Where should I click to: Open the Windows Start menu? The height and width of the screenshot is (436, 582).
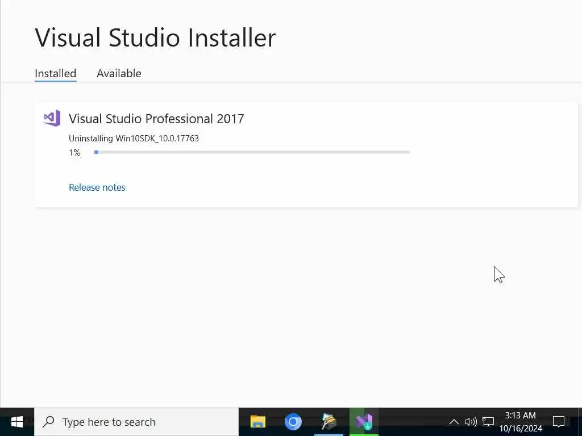(x=17, y=422)
